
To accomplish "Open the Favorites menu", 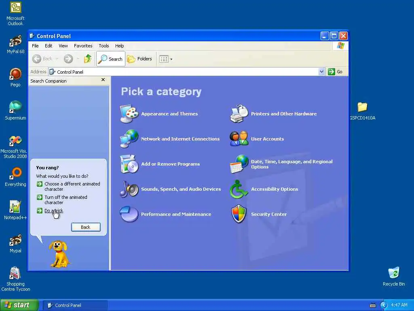I will pos(83,46).
